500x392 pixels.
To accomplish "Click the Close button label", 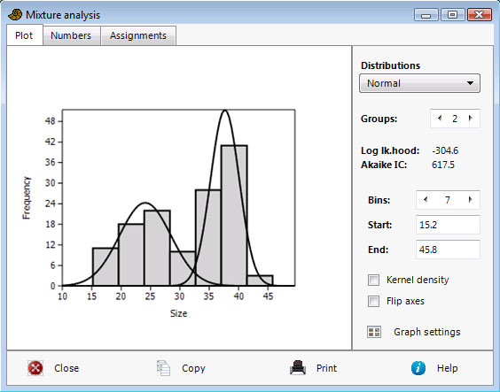I will pyautogui.click(x=66, y=368).
